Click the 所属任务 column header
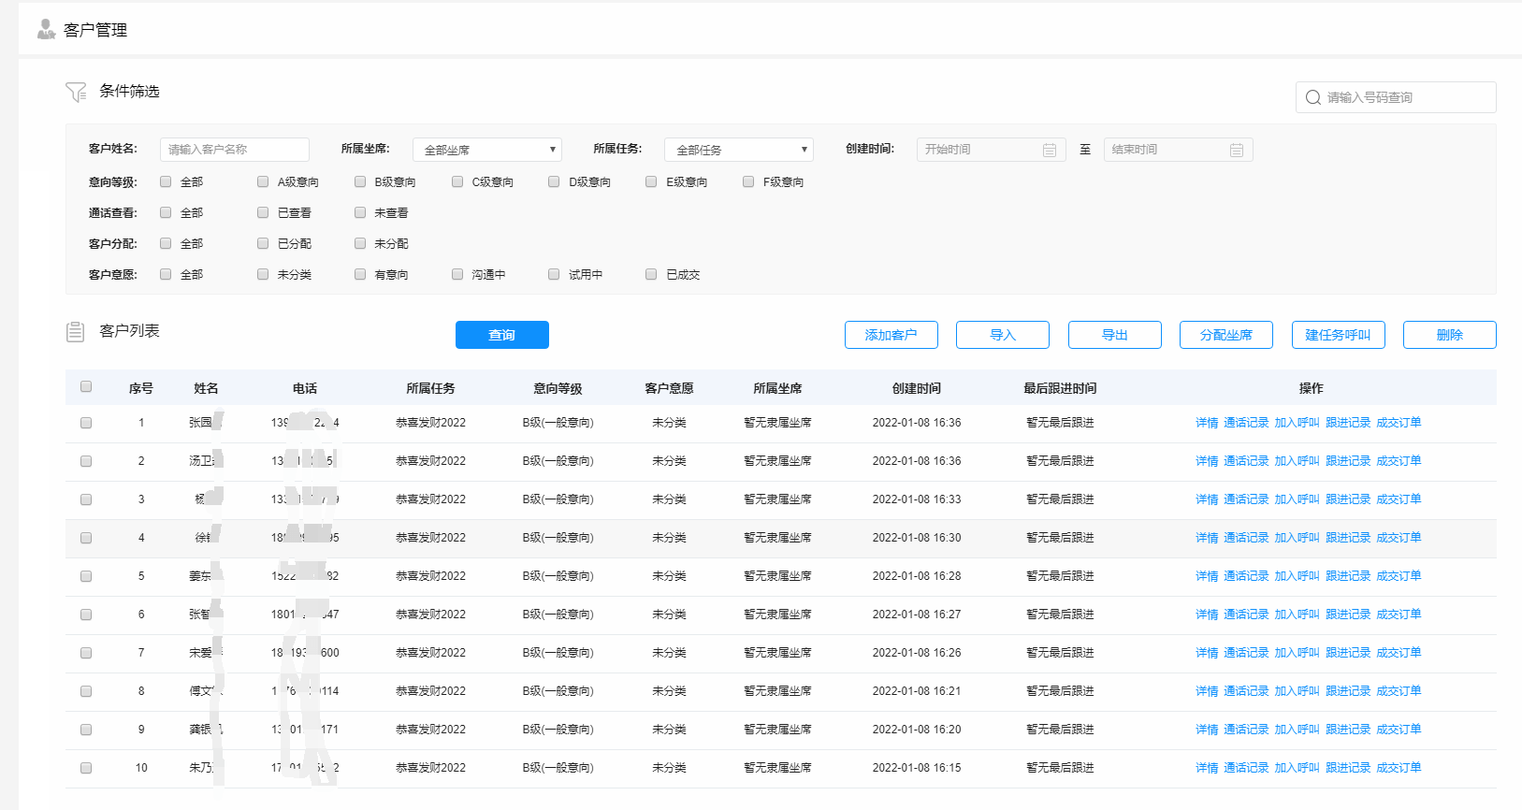The width and height of the screenshot is (1522, 810). coord(430,388)
